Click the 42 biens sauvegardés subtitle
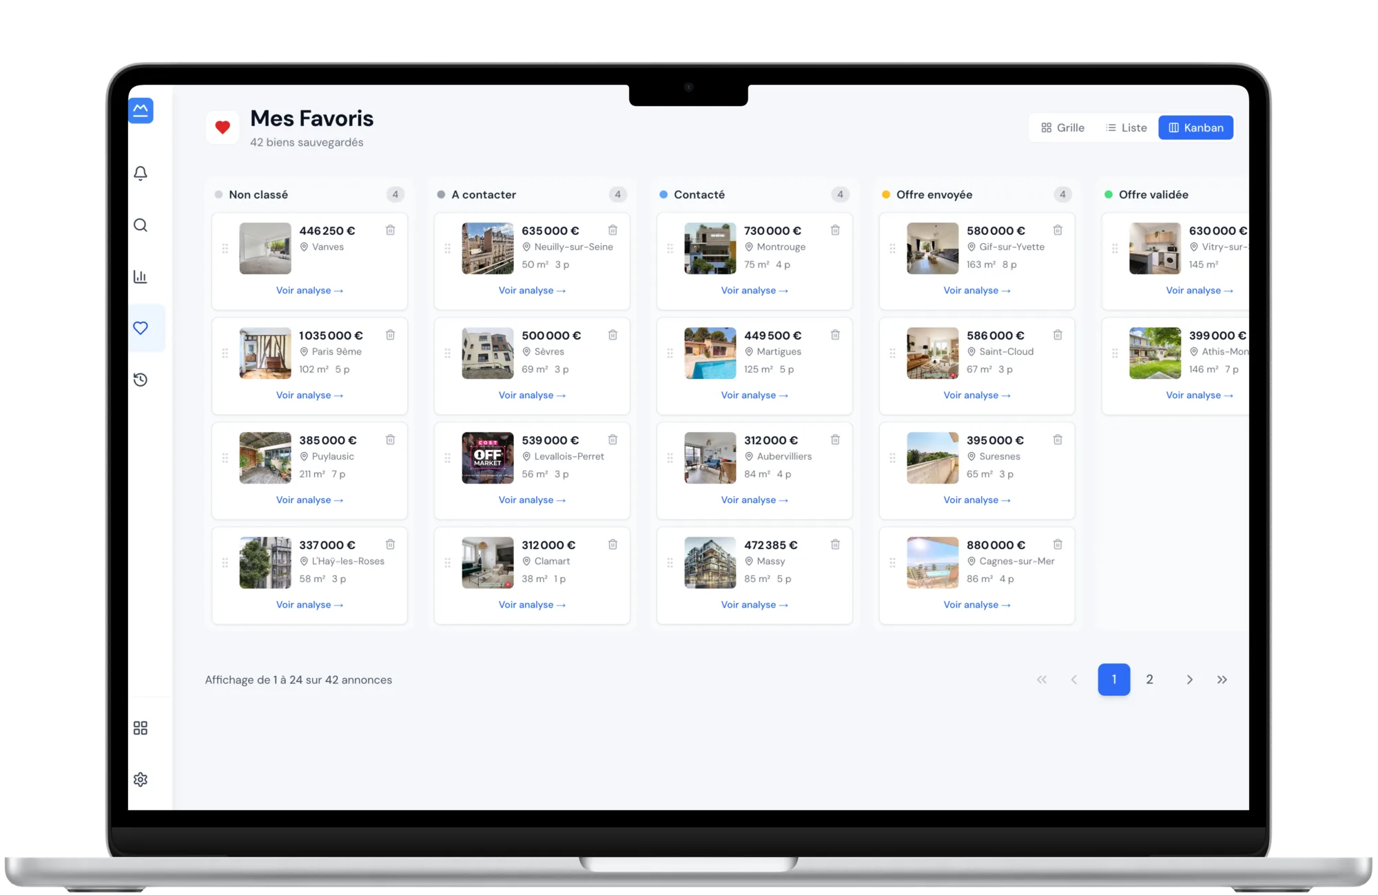The height and width of the screenshot is (895, 1378). click(x=307, y=143)
